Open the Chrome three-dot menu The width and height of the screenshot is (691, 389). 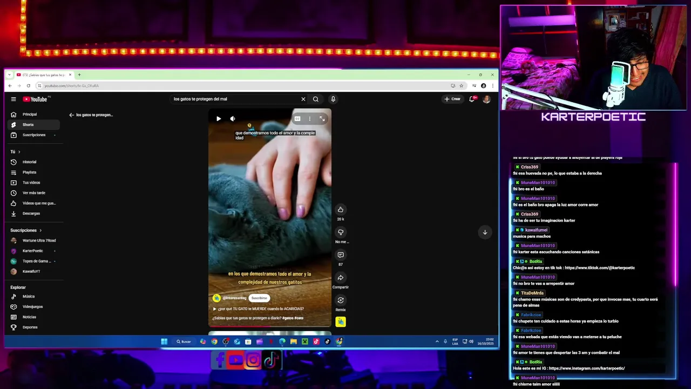(492, 86)
